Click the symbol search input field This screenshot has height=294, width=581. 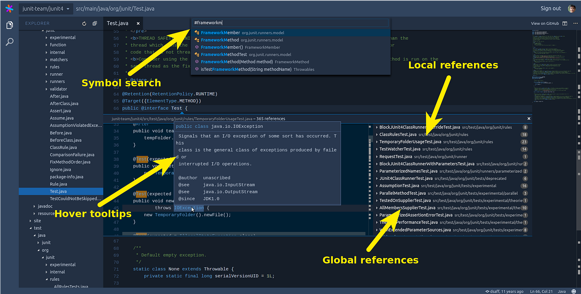(291, 23)
